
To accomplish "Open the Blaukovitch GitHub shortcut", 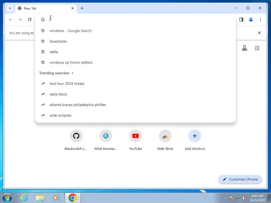I will [76, 140].
